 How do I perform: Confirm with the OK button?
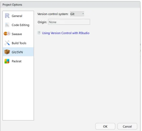105,126
